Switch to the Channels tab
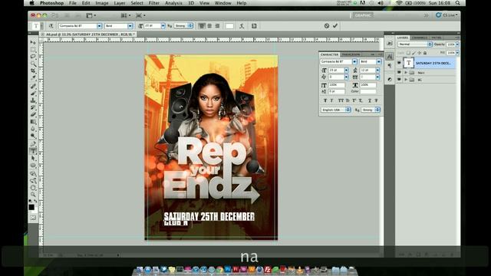The height and width of the screenshot is (276, 491). pyautogui.click(x=420, y=38)
